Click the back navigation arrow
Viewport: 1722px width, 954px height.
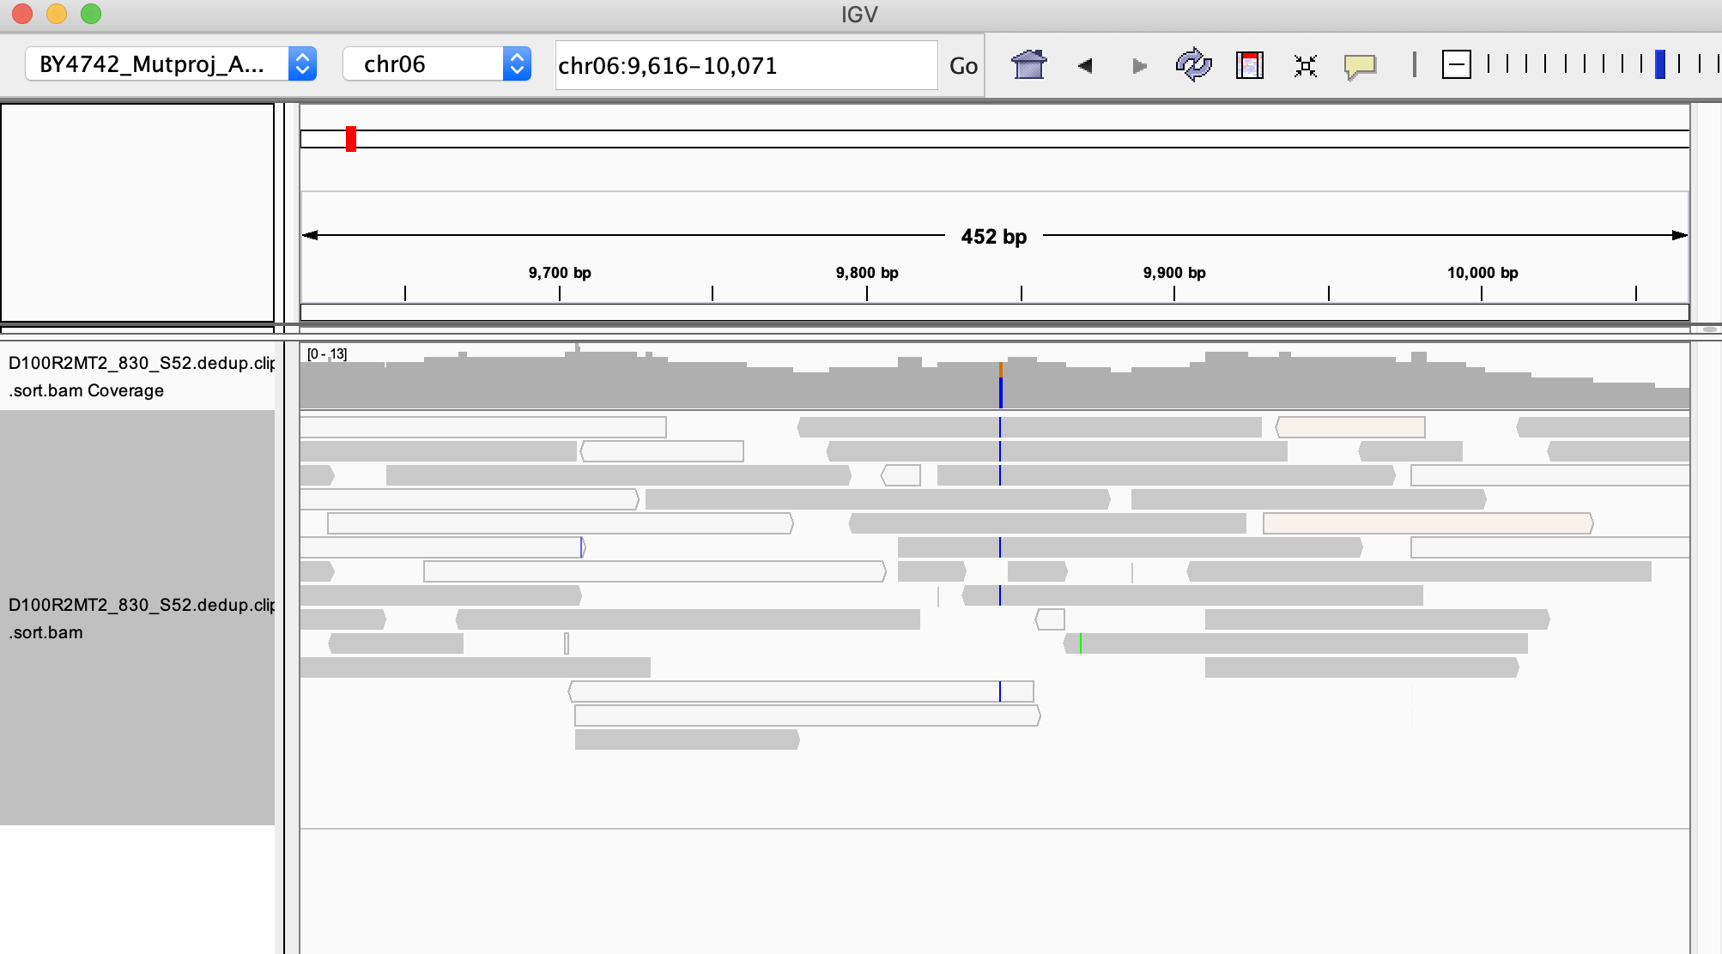pyautogui.click(x=1084, y=65)
